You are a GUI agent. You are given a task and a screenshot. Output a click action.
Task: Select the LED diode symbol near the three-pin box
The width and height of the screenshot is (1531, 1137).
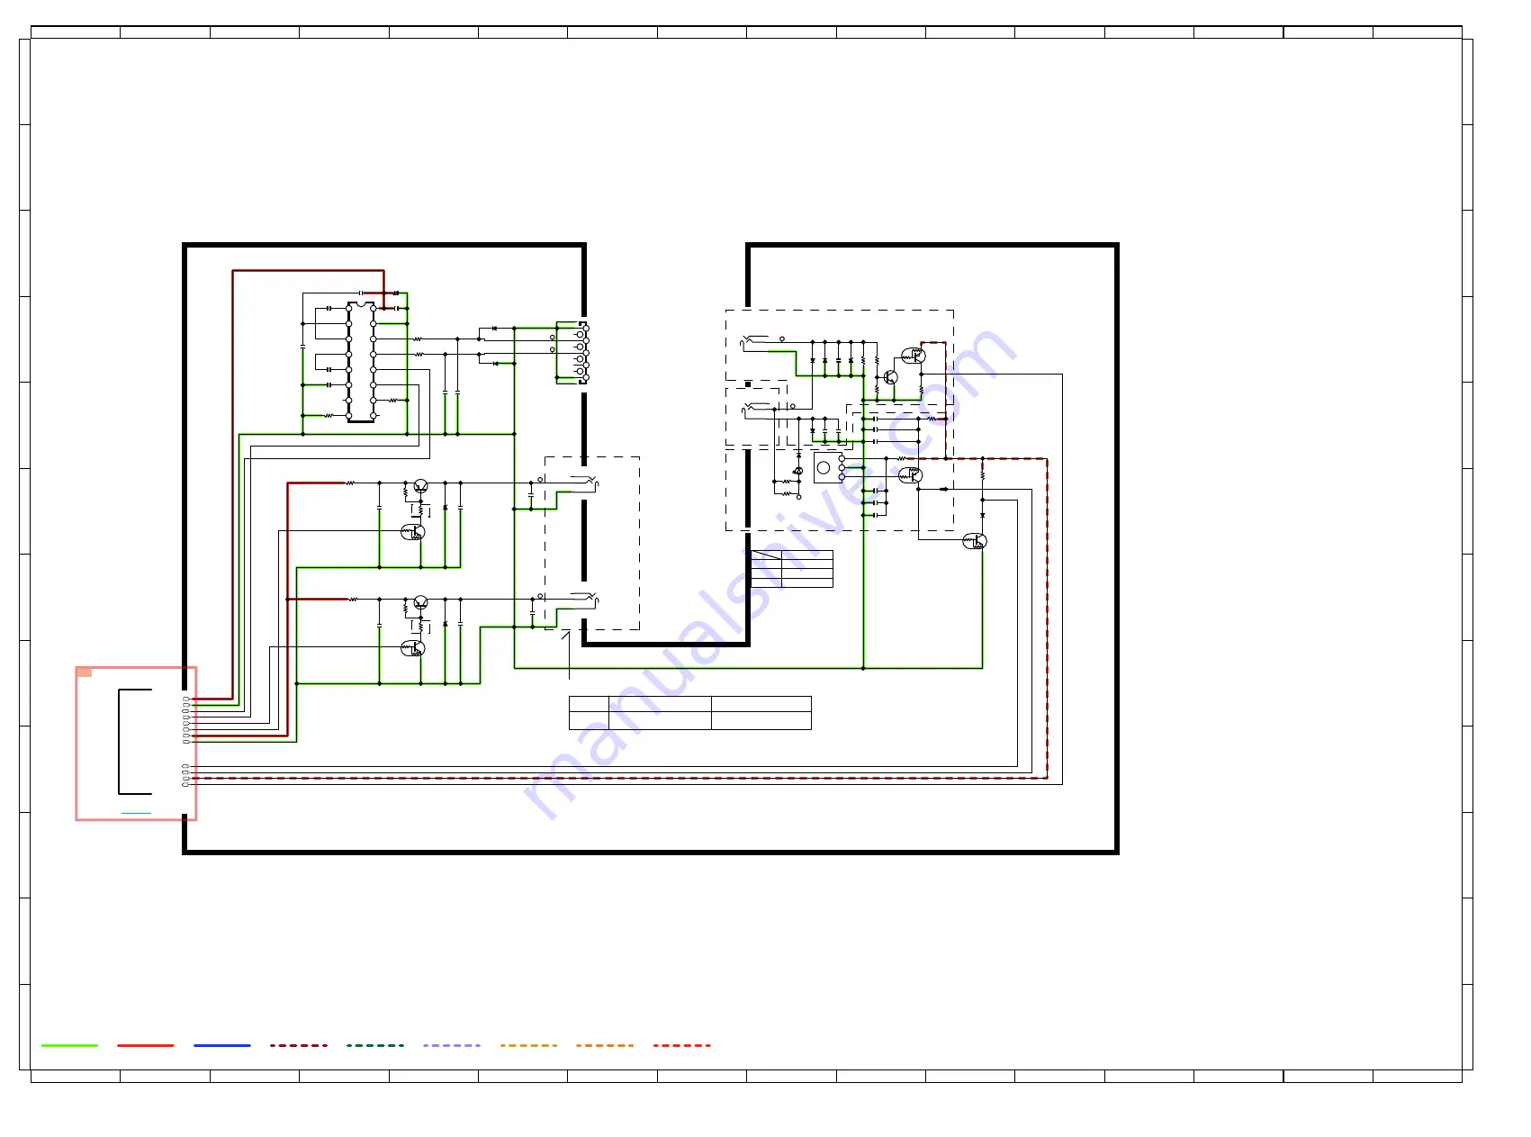coord(798,471)
